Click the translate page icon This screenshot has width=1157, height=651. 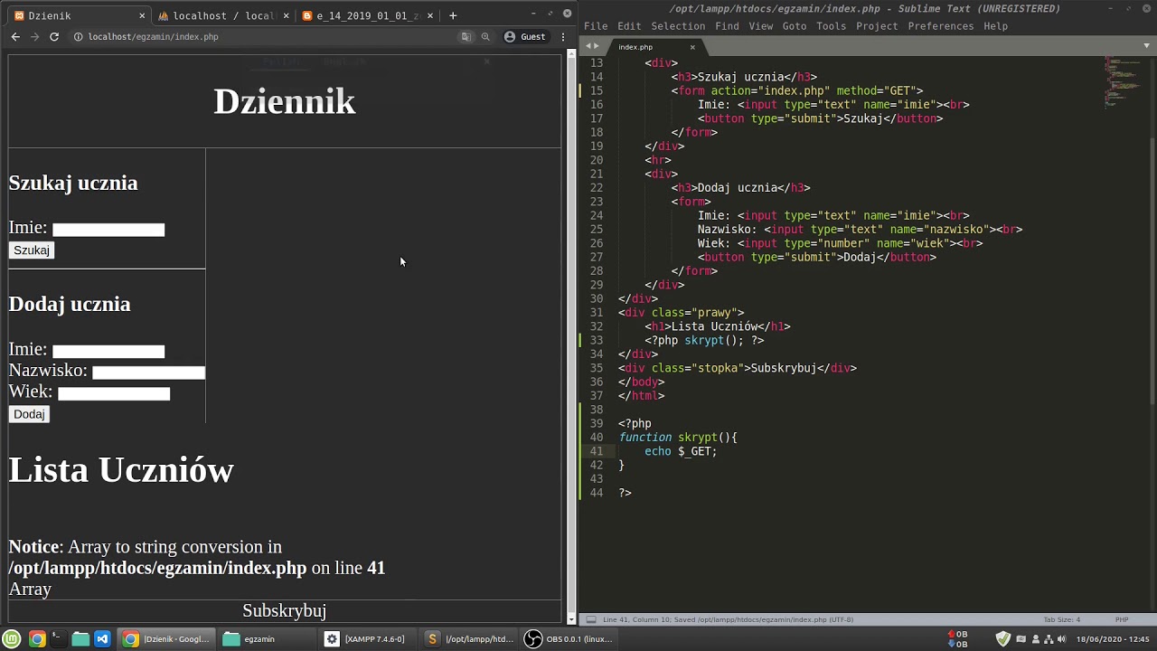[x=466, y=37]
